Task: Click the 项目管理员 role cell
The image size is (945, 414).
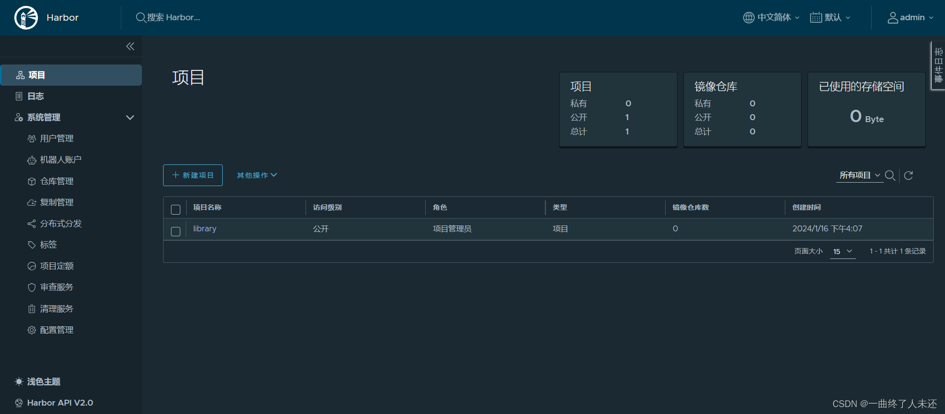Action: click(x=452, y=229)
